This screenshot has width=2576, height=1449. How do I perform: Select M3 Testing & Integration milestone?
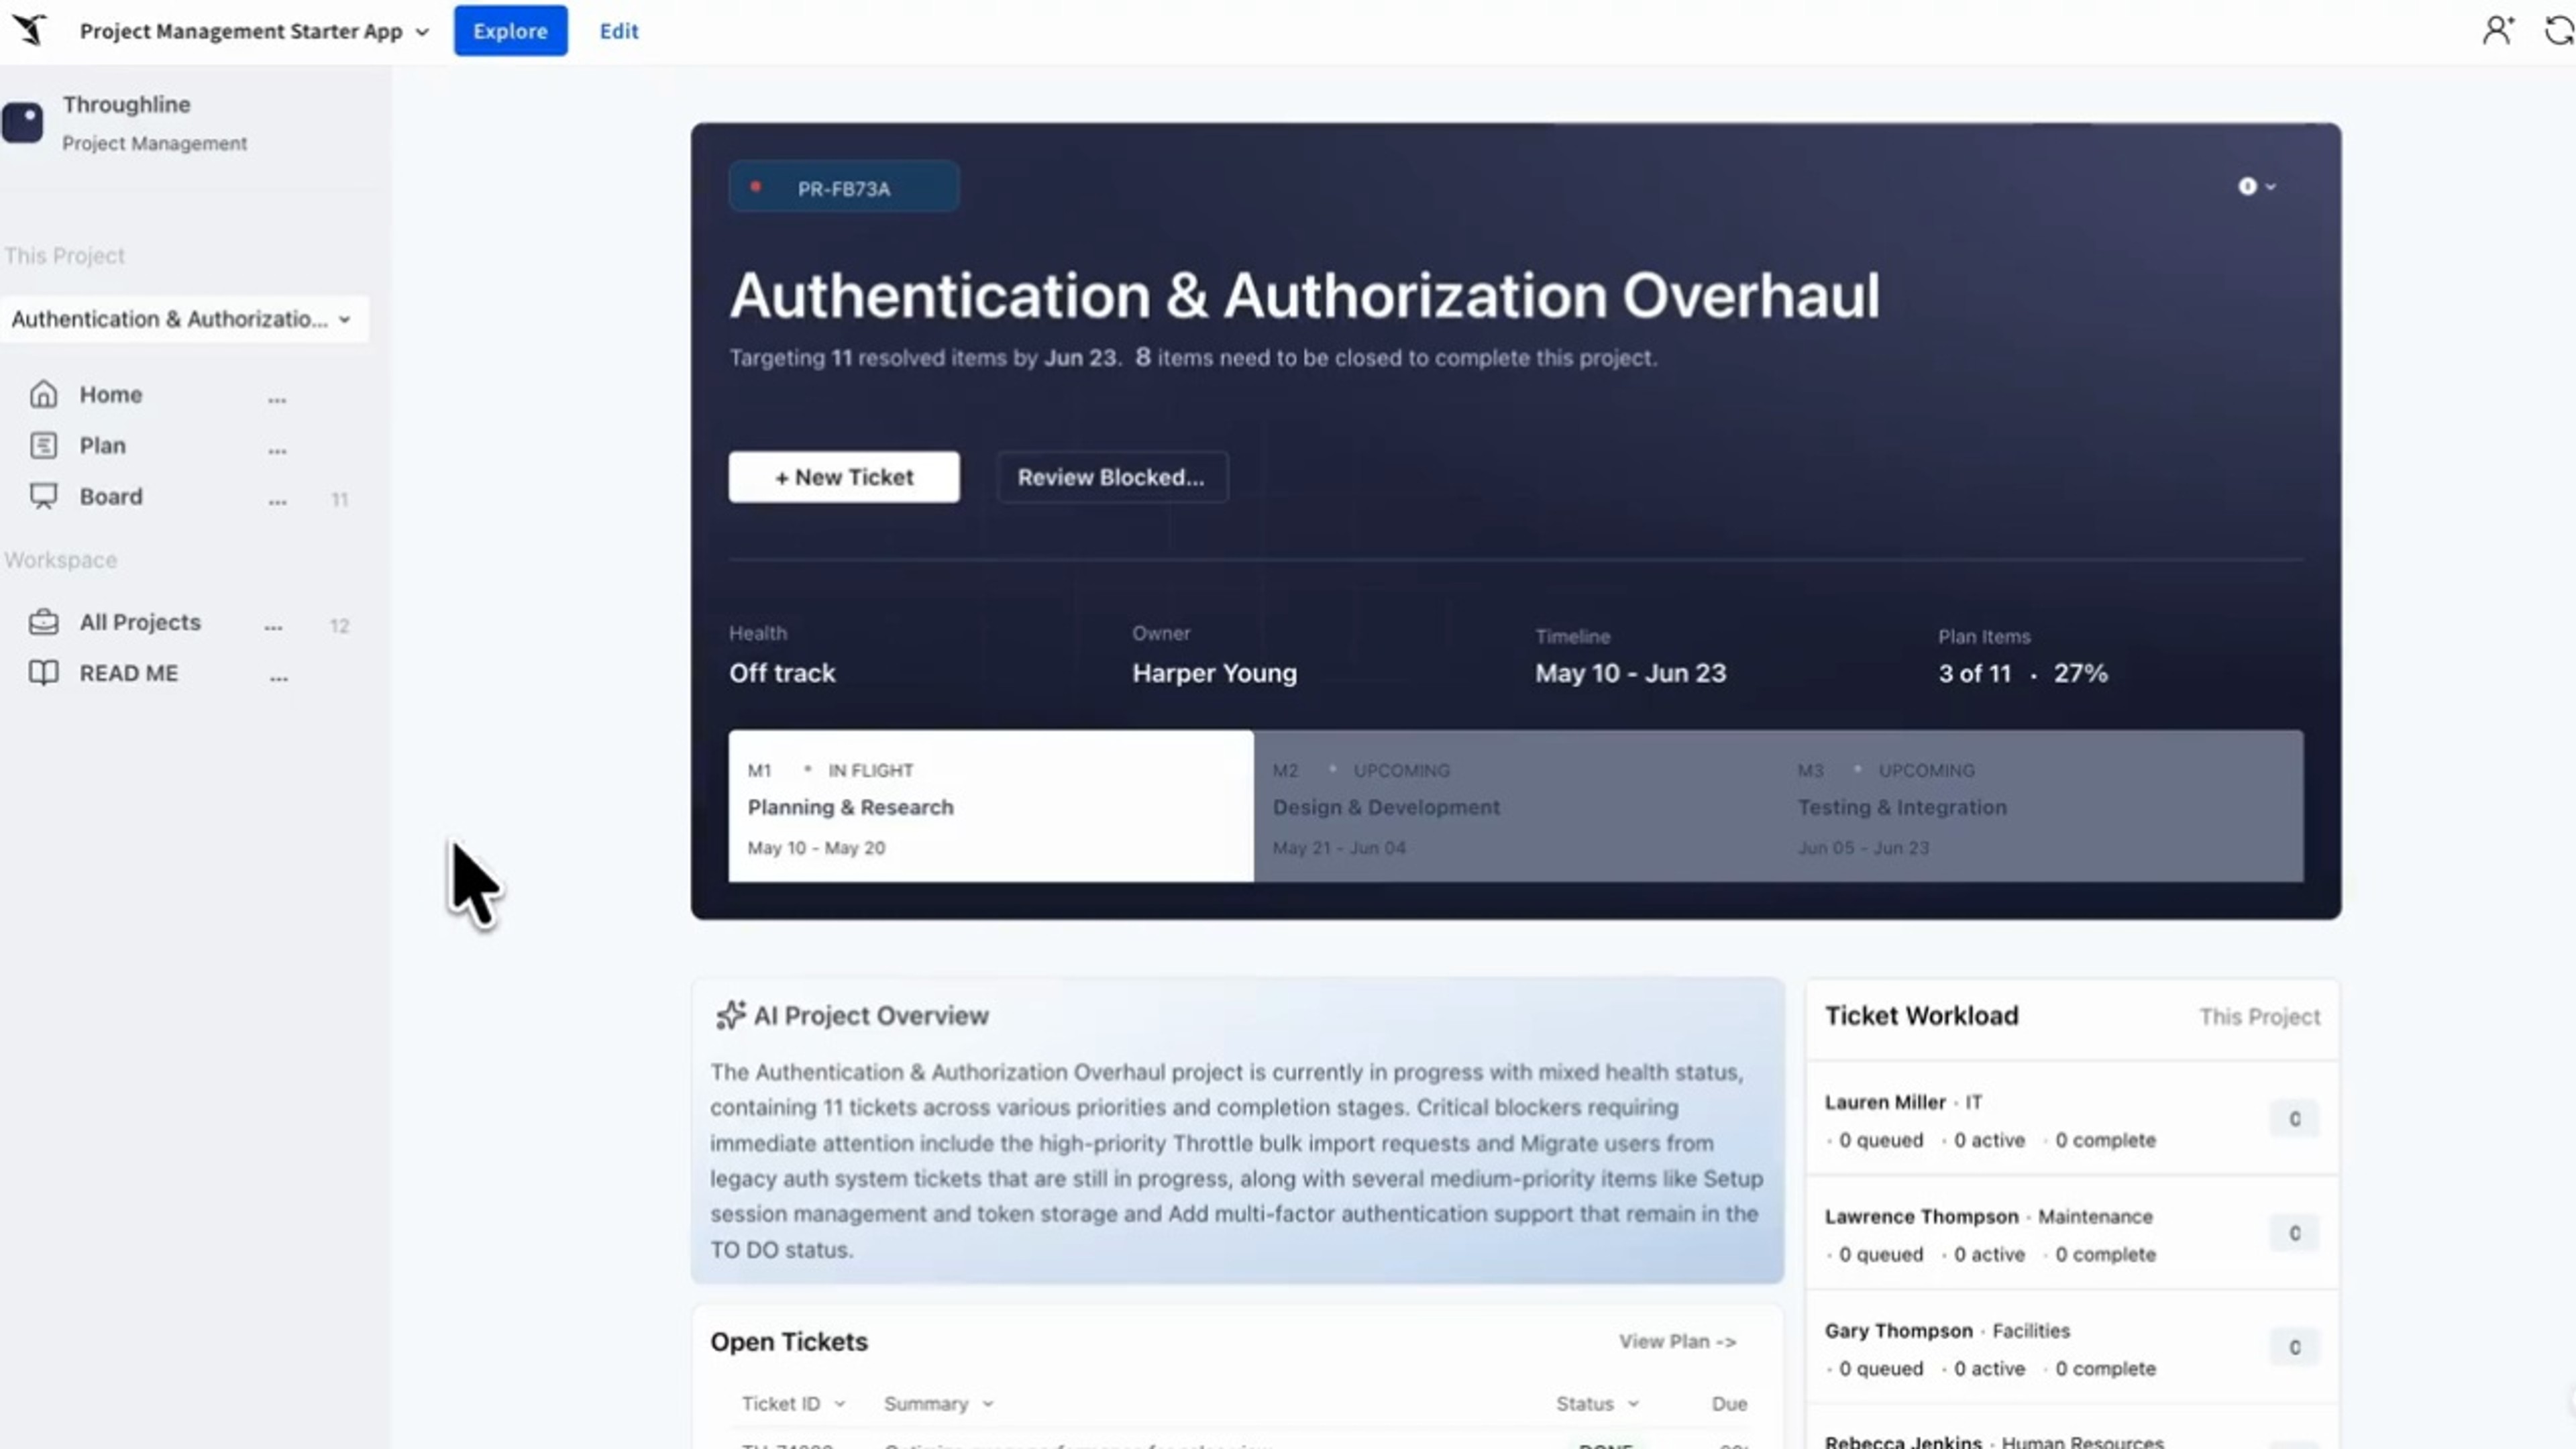(x=2040, y=806)
